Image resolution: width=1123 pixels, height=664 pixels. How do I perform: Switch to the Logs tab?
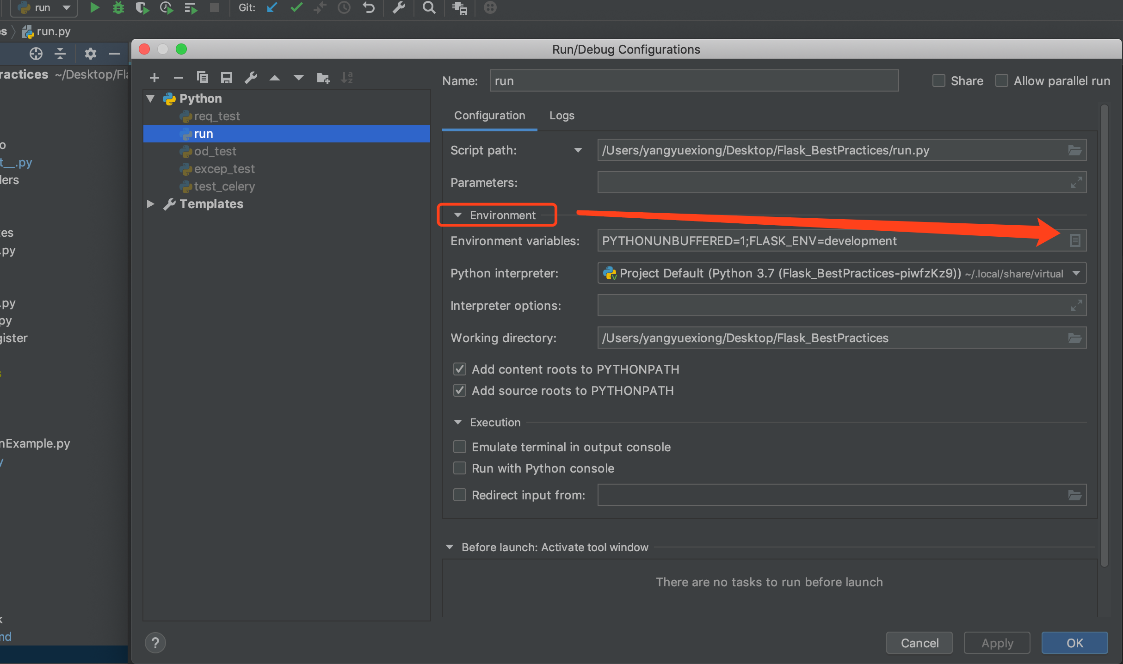(x=561, y=116)
